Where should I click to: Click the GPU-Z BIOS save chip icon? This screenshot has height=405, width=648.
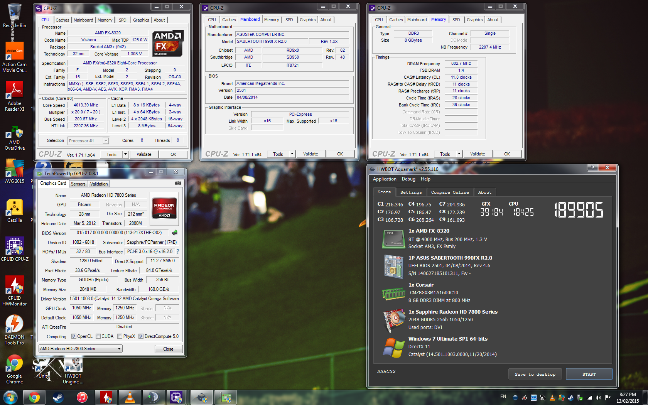pos(175,233)
